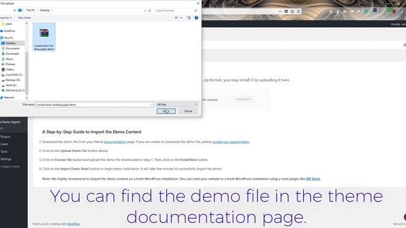Expand the address path history dropdown

[x=145, y=11]
